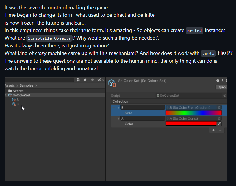
Task: Select the SoColorSet asset row
Action: [x=55, y=95]
